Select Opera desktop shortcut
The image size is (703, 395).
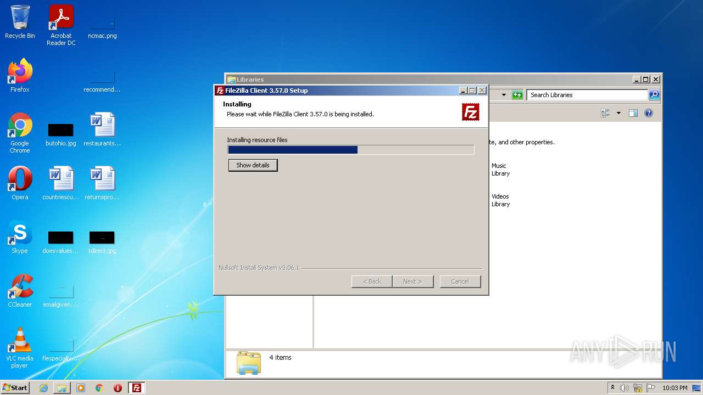(x=20, y=183)
